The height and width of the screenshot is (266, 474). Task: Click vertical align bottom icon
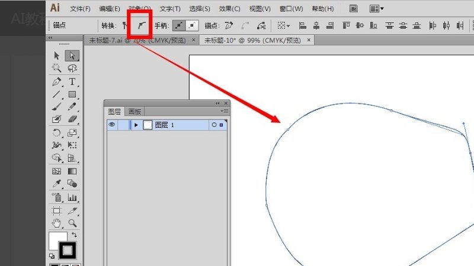click(373, 25)
